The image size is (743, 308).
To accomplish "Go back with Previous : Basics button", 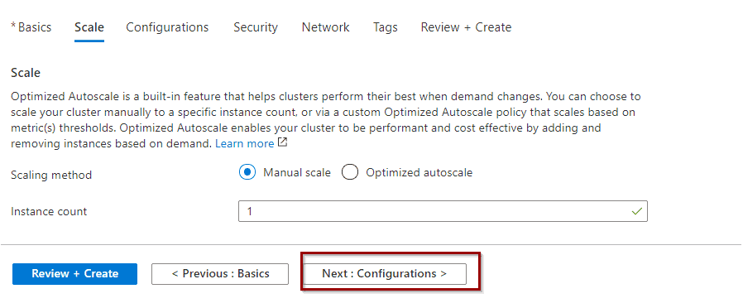I will click(220, 274).
